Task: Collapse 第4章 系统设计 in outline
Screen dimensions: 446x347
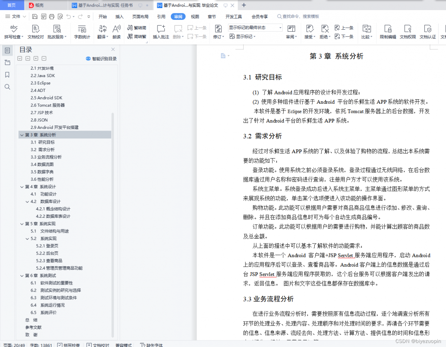Action: pos(22,187)
